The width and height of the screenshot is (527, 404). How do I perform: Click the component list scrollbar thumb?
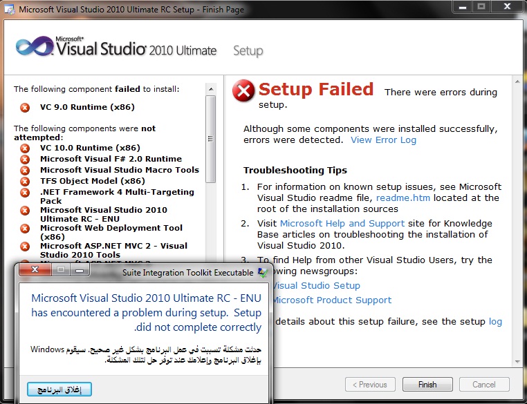(211, 139)
